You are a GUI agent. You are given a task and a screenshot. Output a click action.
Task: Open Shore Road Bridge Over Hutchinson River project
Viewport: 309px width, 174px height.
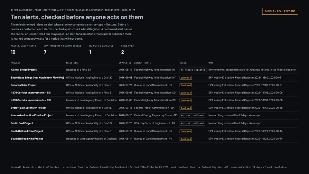point(37,78)
